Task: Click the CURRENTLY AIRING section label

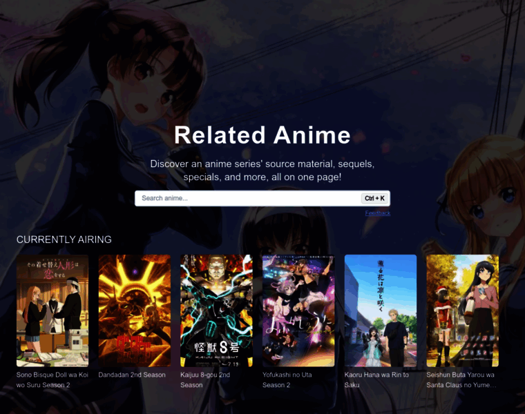Action: pos(64,239)
